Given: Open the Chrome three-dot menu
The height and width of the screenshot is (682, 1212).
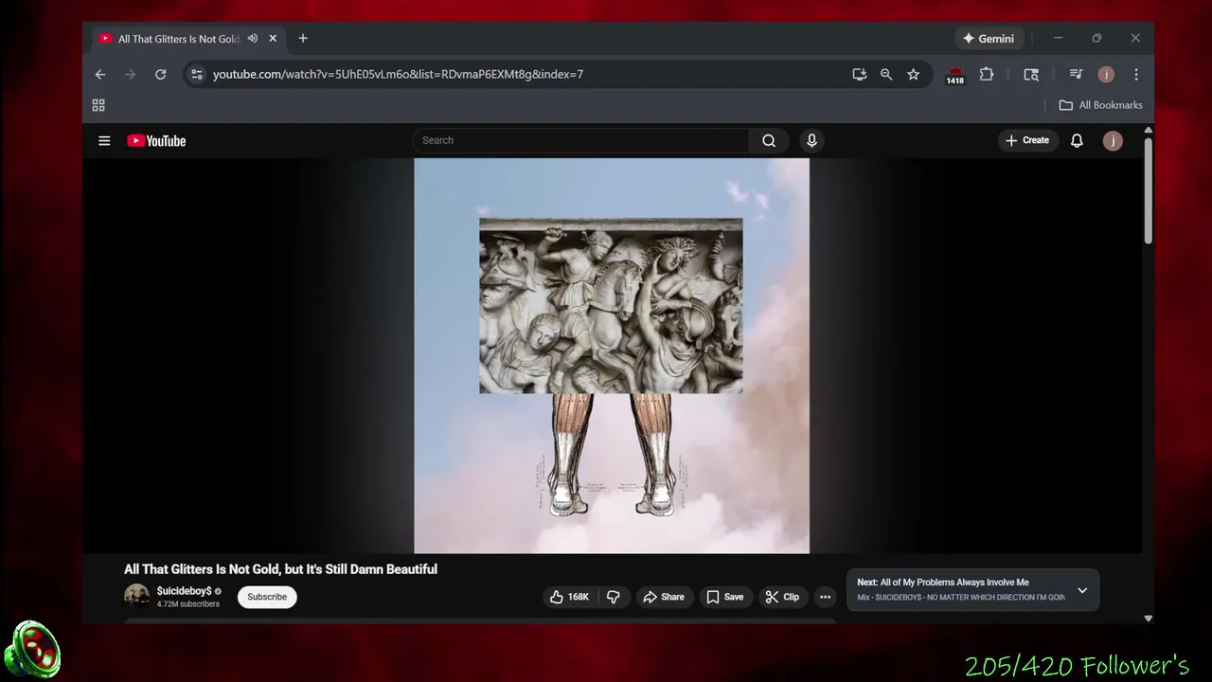Looking at the screenshot, I should click(1136, 74).
